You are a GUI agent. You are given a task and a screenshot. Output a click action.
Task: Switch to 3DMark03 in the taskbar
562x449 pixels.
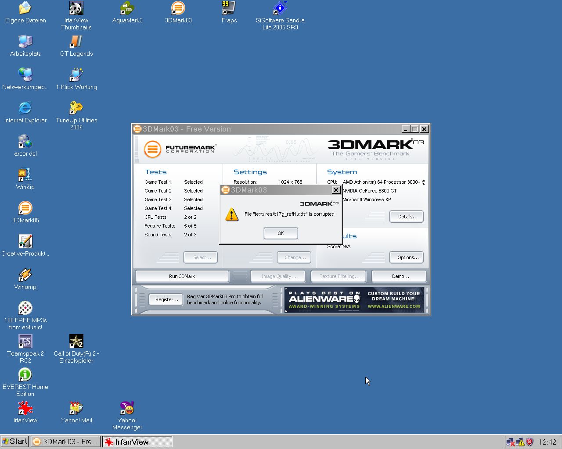pyautogui.click(x=66, y=442)
